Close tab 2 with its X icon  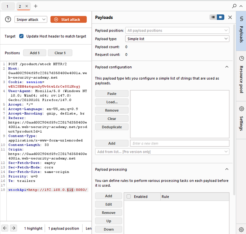(27, 6)
